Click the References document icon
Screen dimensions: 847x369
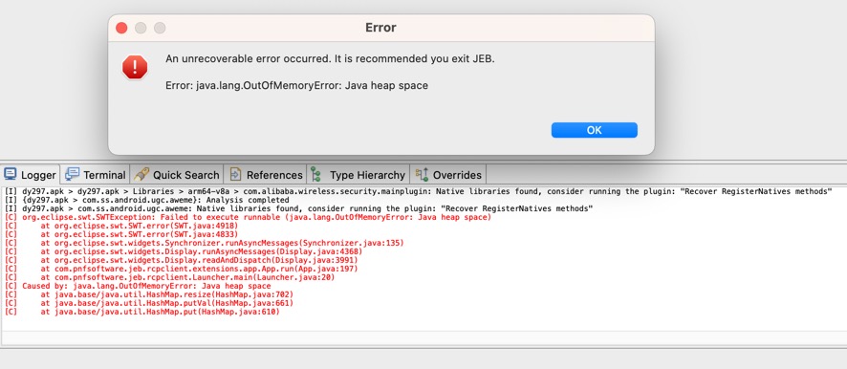click(x=235, y=174)
